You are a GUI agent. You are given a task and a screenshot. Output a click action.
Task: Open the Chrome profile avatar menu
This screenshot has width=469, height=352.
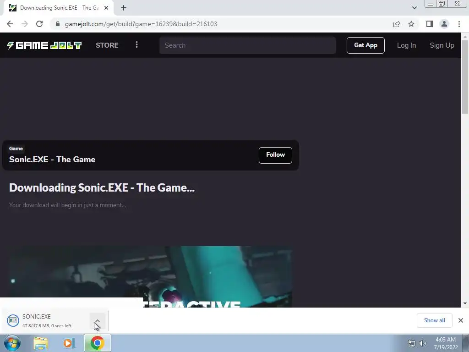point(444,24)
